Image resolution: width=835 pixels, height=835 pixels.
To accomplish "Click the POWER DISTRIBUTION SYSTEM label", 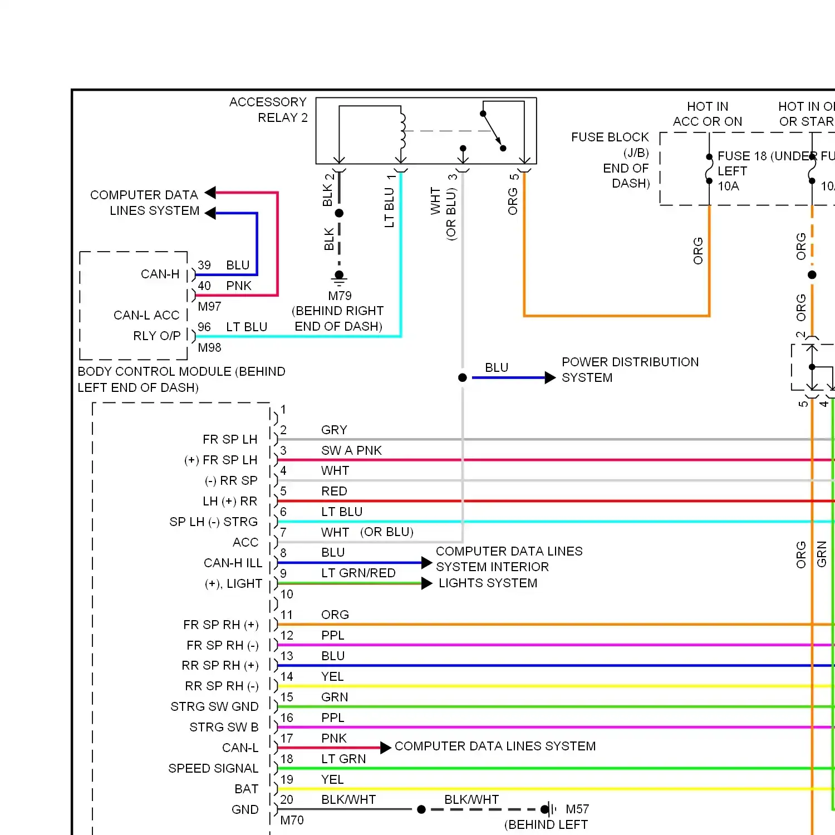I will coord(630,370).
